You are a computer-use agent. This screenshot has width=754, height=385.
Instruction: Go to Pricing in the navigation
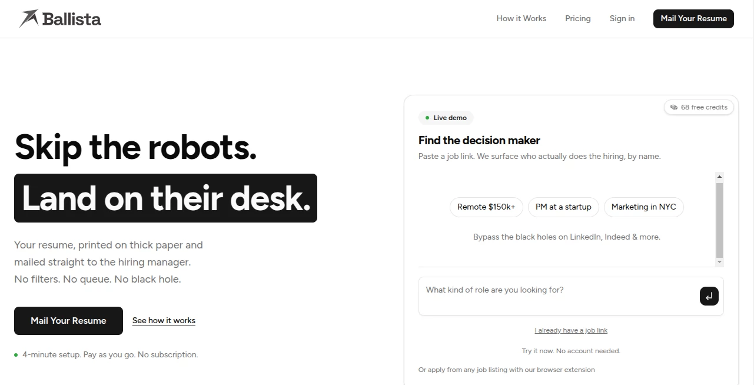(x=578, y=18)
